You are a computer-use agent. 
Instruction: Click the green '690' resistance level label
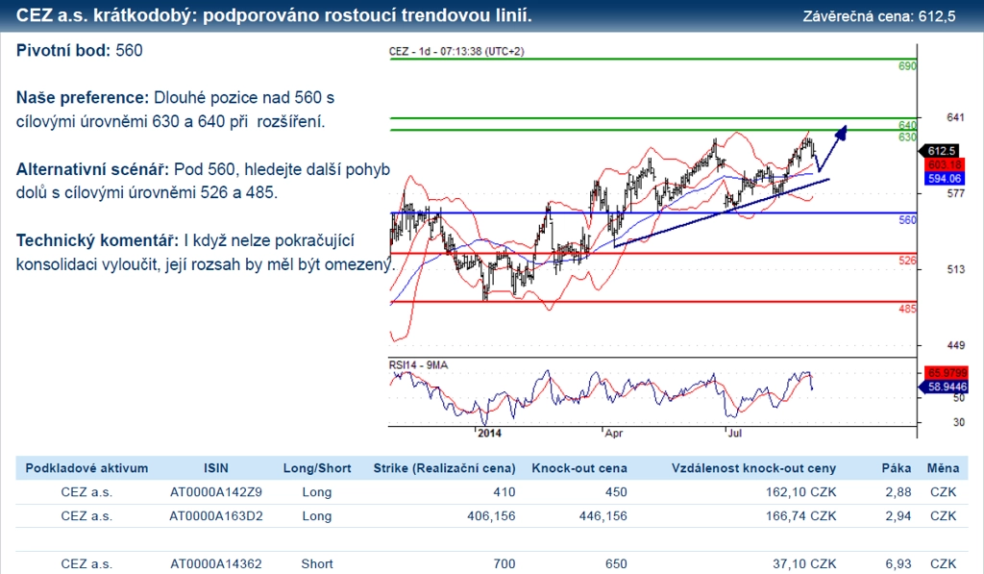907,66
